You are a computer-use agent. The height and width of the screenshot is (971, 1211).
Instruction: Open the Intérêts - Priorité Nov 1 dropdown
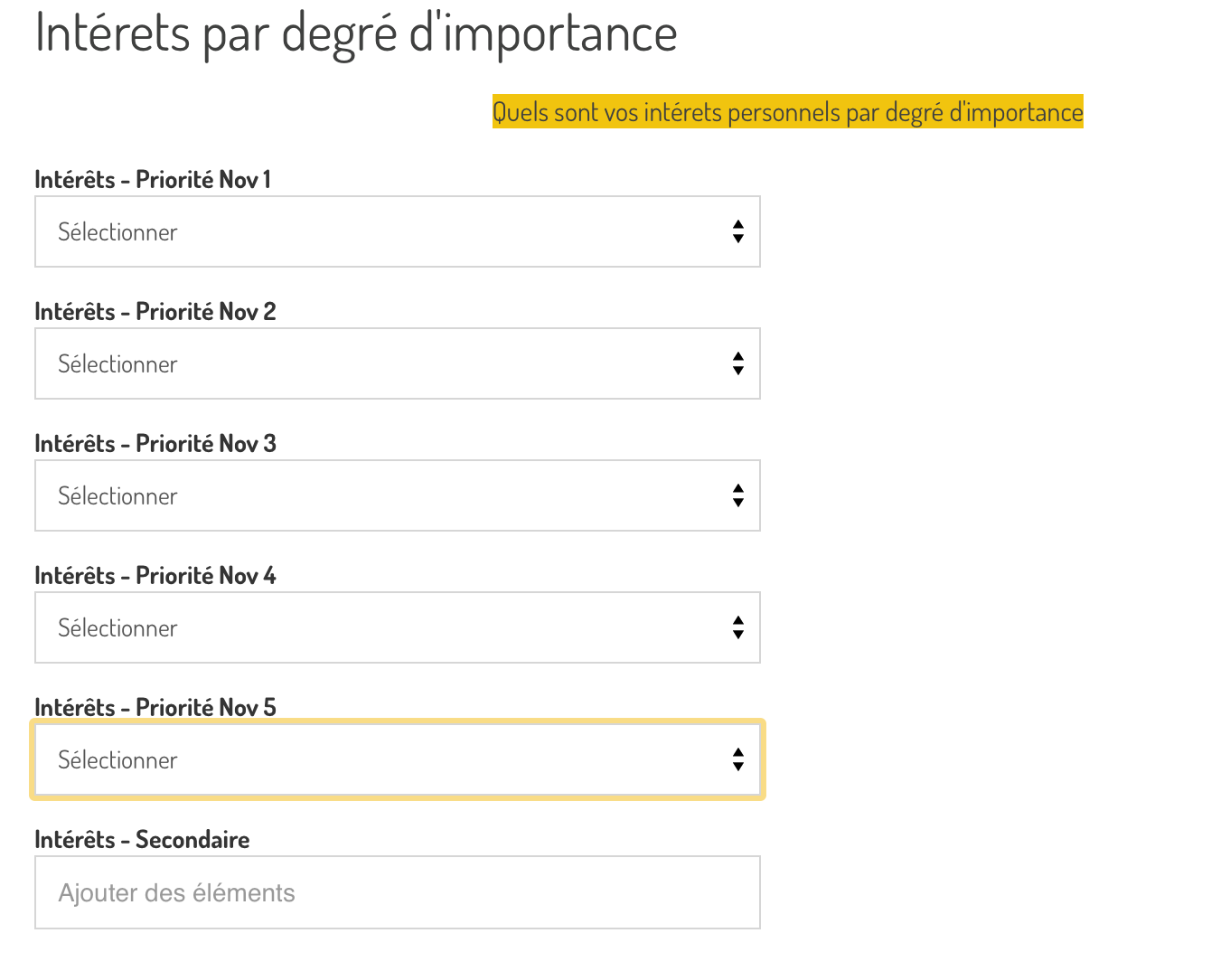[397, 231]
